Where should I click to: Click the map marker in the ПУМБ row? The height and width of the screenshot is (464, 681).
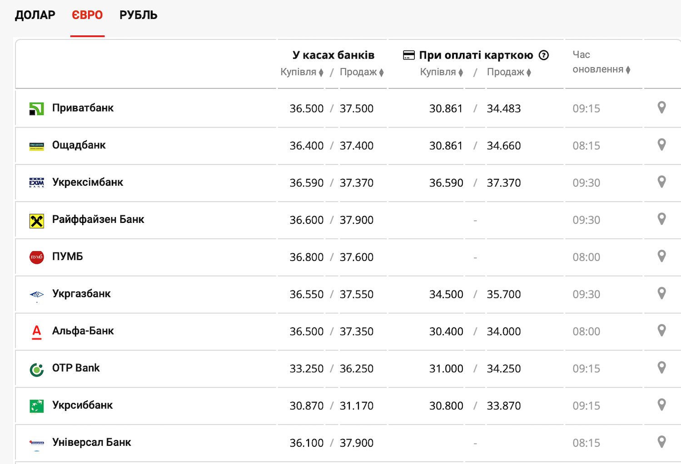click(661, 256)
